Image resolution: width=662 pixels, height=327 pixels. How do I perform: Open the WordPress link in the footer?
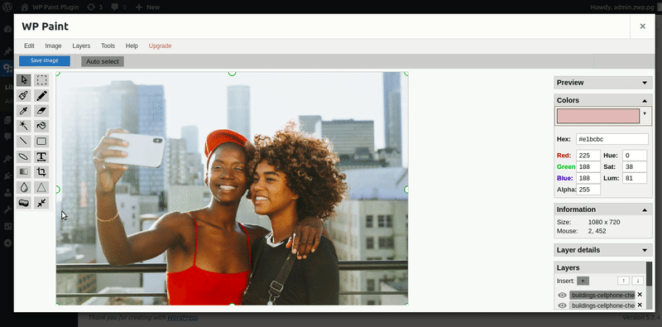[x=182, y=317]
